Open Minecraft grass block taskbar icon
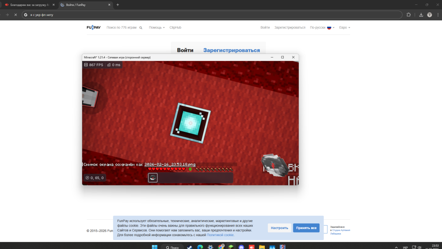442x249 pixels. (231, 247)
